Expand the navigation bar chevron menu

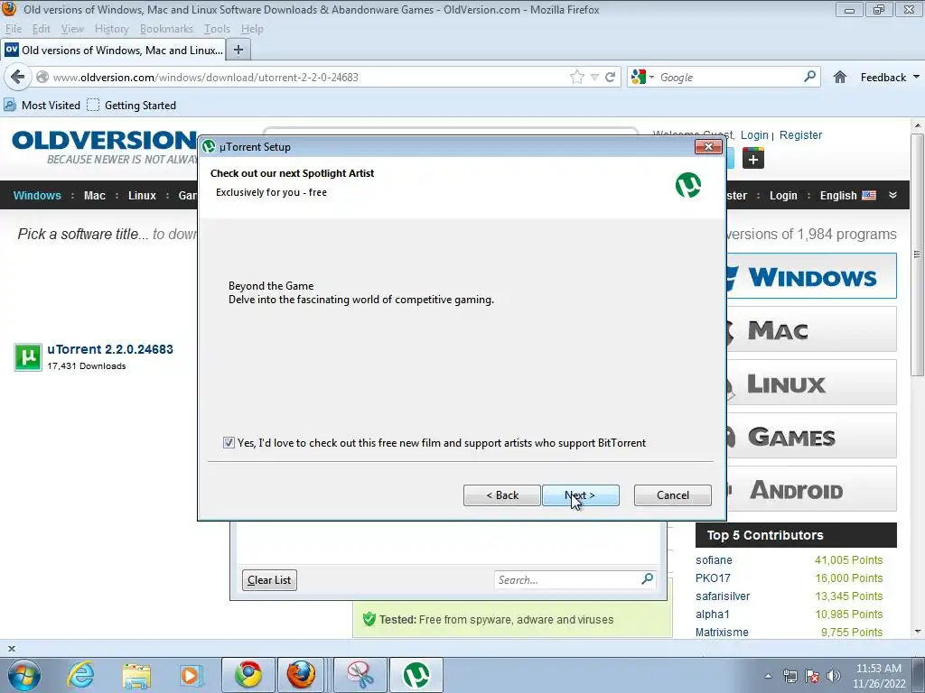[892, 195]
